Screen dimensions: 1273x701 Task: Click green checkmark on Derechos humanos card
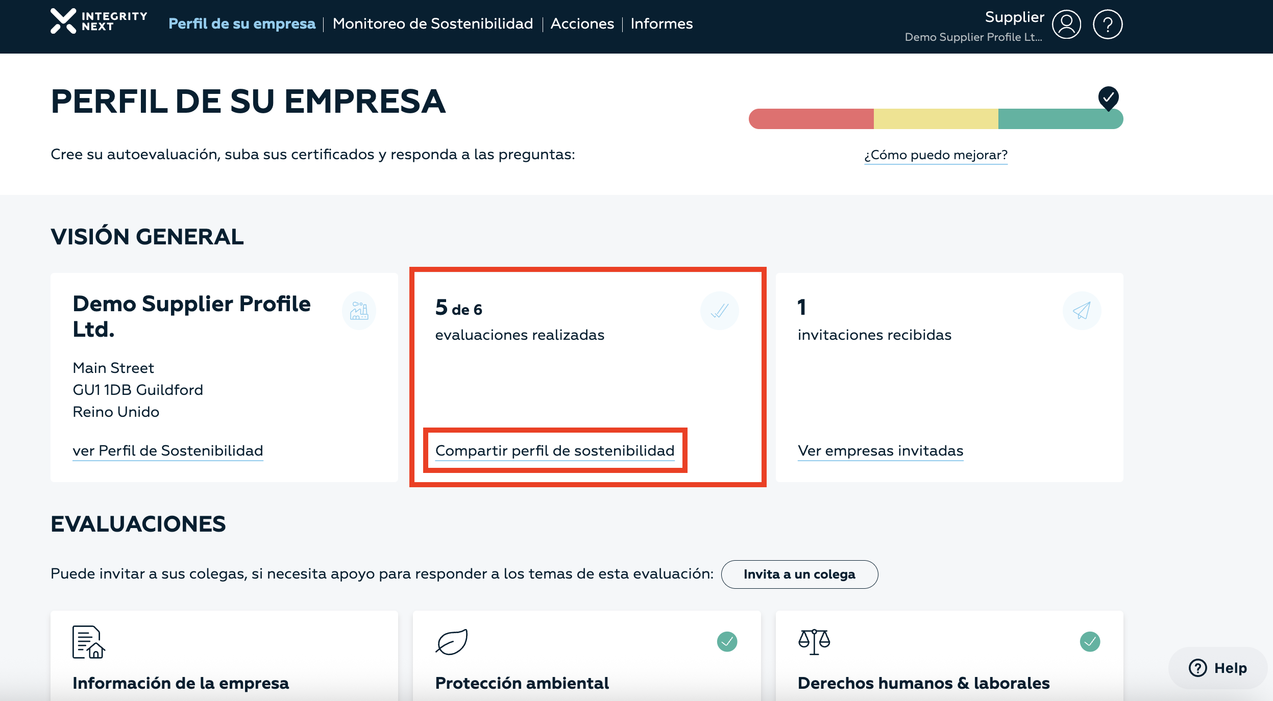pos(1090,642)
